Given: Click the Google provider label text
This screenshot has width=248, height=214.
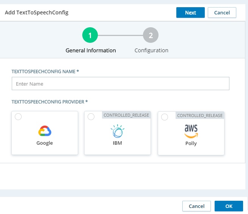Looking at the screenshot, I should (45, 143).
